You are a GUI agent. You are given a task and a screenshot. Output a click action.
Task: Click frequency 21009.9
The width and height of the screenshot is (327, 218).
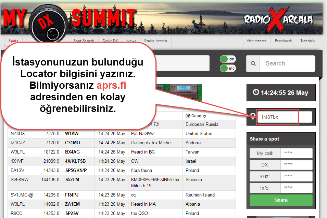point(51,161)
